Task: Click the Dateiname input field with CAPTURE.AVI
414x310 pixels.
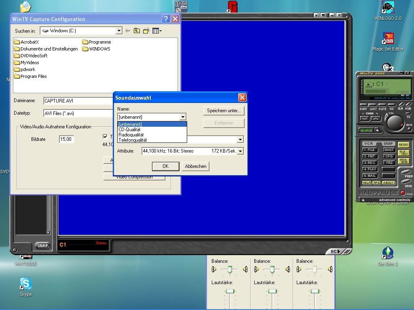Action: (78, 101)
